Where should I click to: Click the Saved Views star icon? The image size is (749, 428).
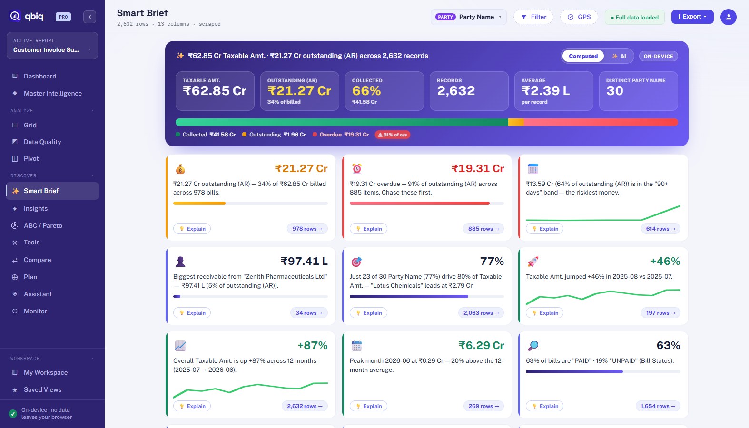tap(15, 389)
